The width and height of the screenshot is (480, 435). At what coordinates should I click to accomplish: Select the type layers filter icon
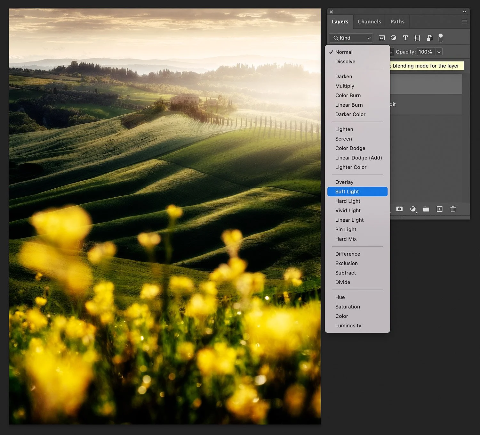[405, 38]
